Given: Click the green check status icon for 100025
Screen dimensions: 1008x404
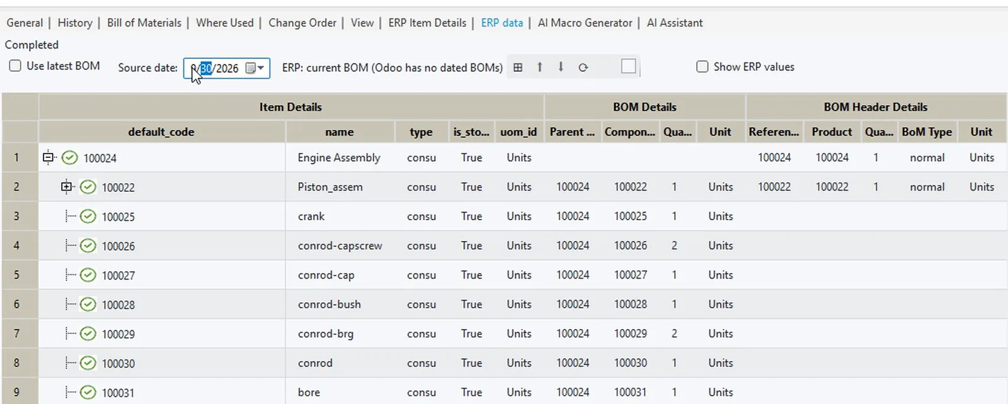Looking at the screenshot, I should click(x=88, y=216).
